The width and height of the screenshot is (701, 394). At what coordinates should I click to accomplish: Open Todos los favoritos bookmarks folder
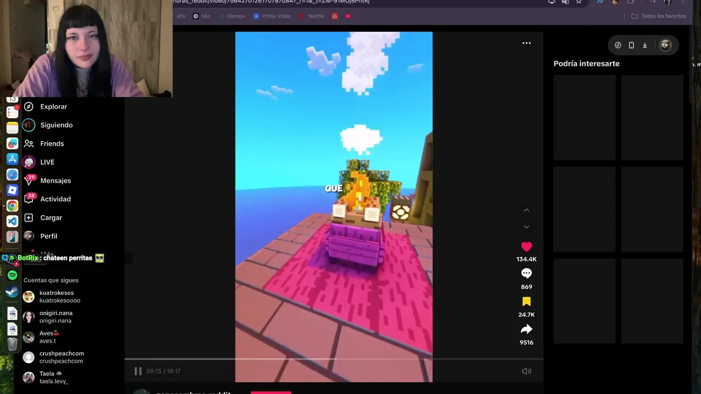(659, 16)
